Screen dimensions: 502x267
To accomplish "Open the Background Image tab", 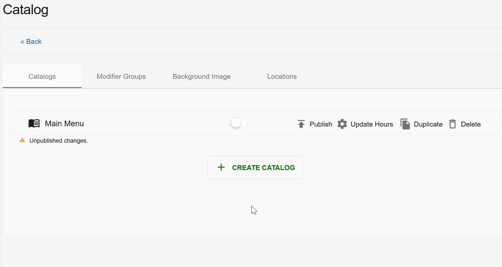I will point(202,76).
